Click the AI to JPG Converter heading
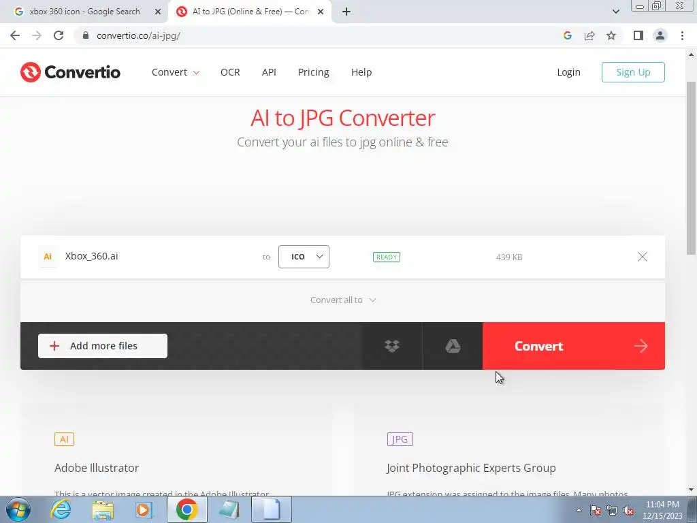The image size is (697, 523). tap(343, 118)
